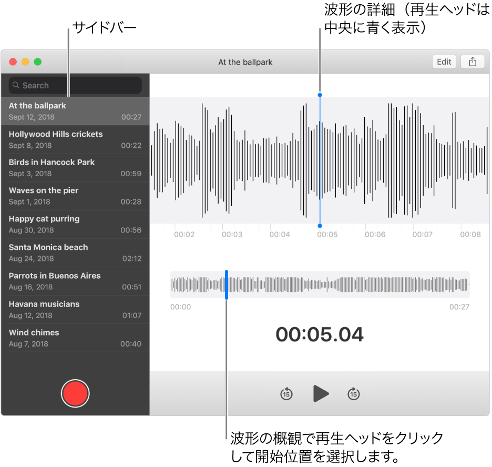Click the Edit button
This screenshot has width=492, height=467.
point(444,62)
